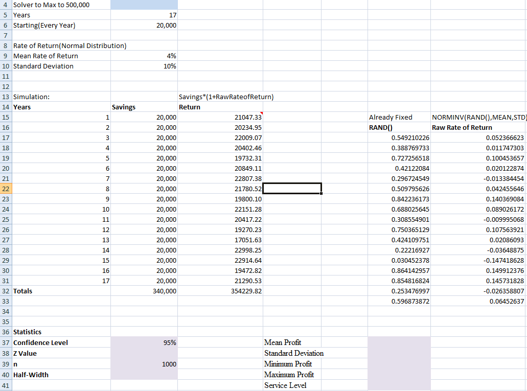Select the NORMINV(RAND(),MEAN,STD) note cell
527x391 pixels.
(479, 118)
